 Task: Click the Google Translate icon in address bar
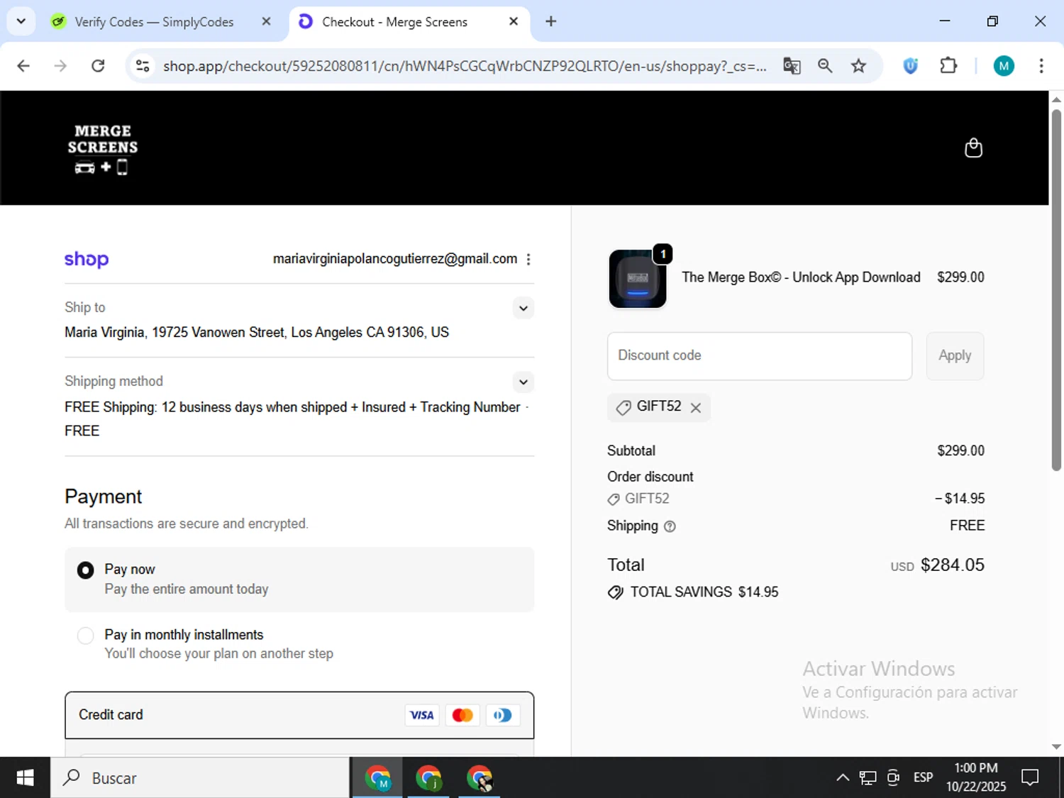coord(792,66)
